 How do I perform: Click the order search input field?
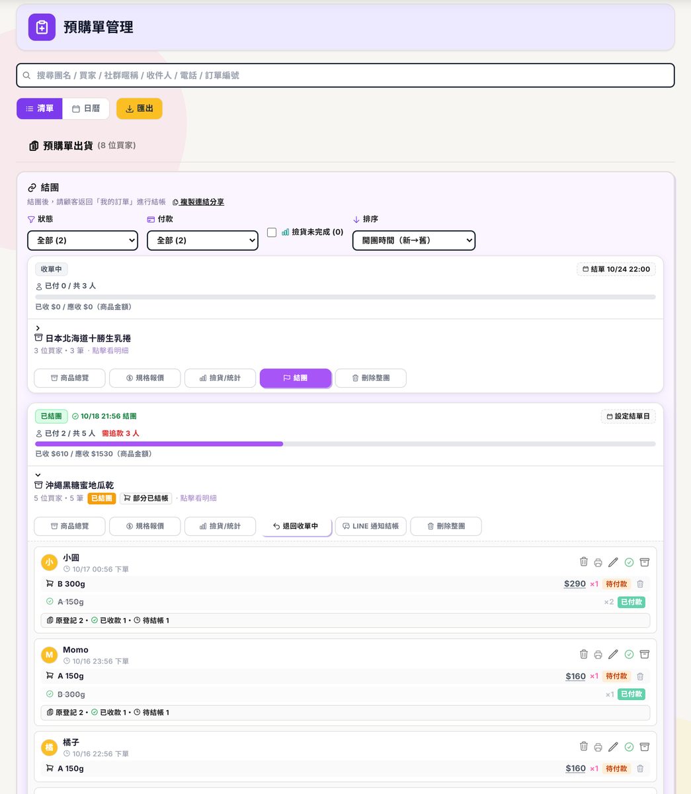(x=345, y=75)
